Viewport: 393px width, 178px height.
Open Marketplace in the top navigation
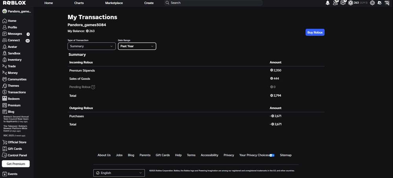click(114, 3)
